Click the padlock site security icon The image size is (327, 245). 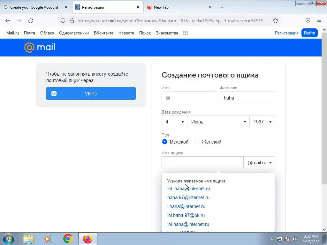click(x=72, y=20)
